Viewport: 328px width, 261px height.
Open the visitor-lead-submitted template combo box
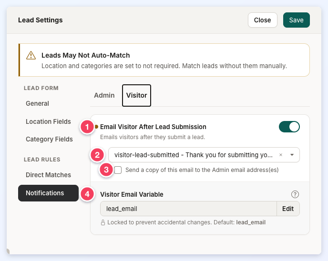(204, 155)
